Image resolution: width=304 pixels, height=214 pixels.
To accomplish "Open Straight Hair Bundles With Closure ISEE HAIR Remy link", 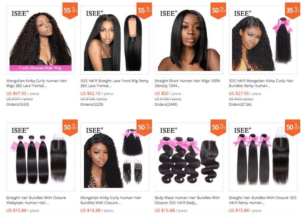I will [x=263, y=200].
